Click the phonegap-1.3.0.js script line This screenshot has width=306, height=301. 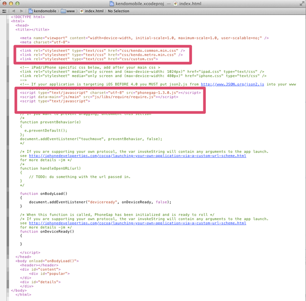tap(110, 93)
